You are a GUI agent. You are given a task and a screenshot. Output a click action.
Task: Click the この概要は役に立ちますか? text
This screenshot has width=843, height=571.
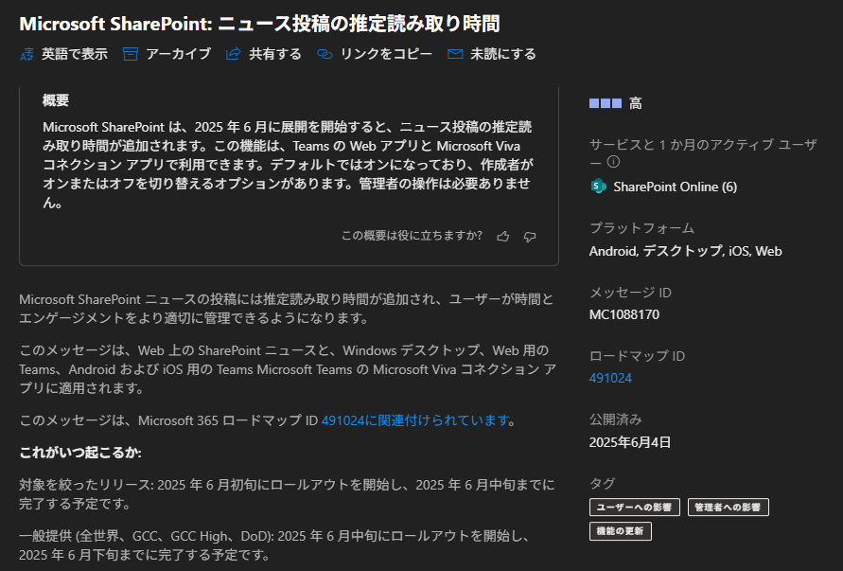(x=412, y=236)
